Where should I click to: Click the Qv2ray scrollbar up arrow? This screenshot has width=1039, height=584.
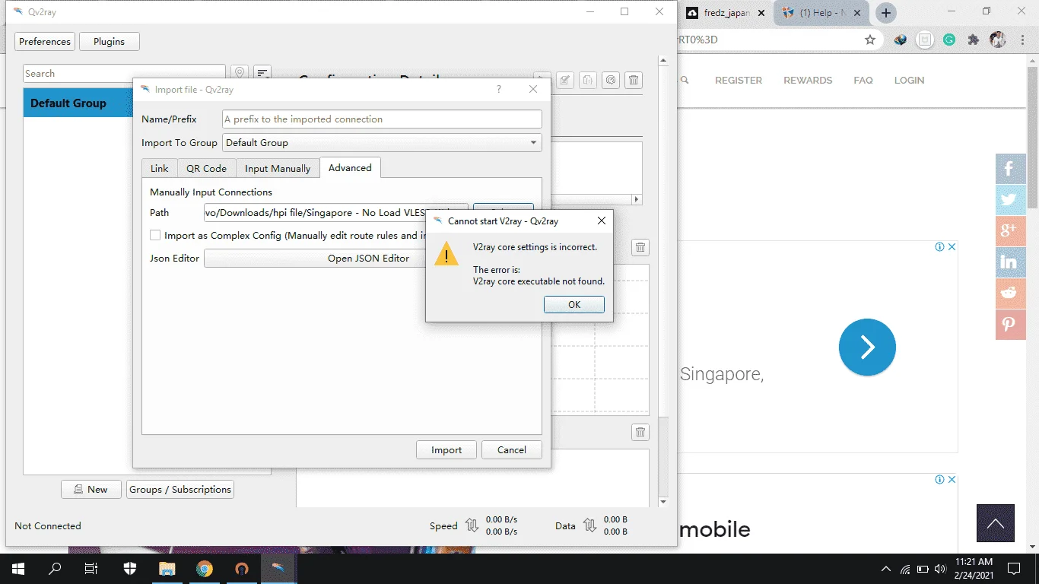click(x=663, y=61)
